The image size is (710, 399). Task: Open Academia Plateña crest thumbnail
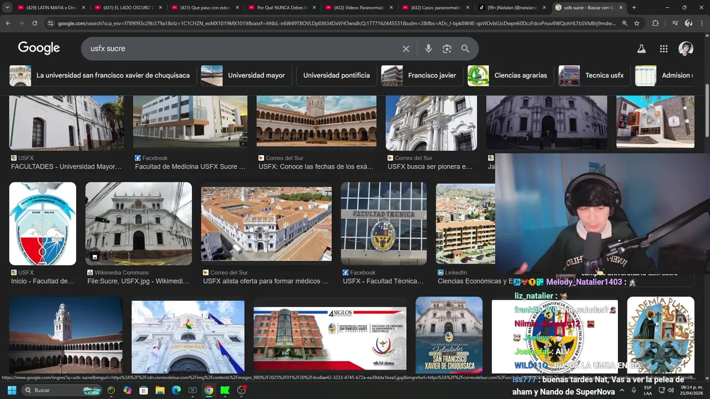(x=661, y=335)
